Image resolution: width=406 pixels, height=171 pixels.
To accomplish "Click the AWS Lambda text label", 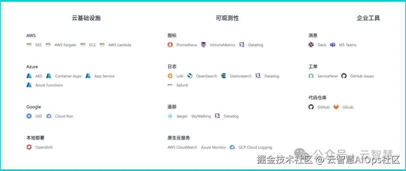I will click(120, 45).
